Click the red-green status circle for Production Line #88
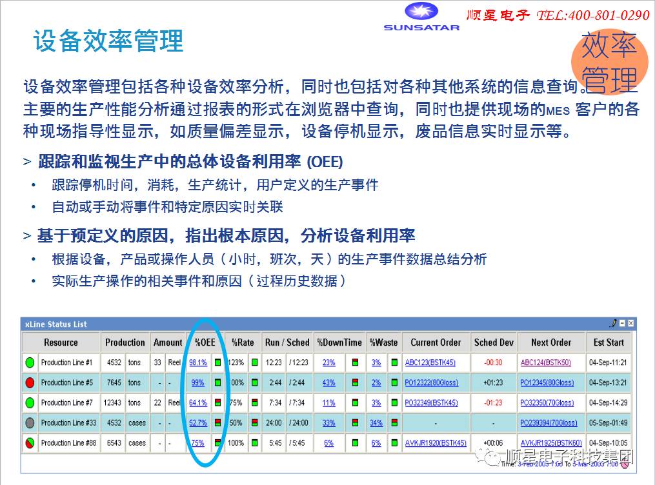655x485 pixels. (30, 443)
